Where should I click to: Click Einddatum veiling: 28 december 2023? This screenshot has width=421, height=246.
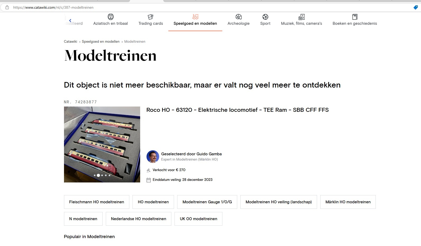[182, 180]
